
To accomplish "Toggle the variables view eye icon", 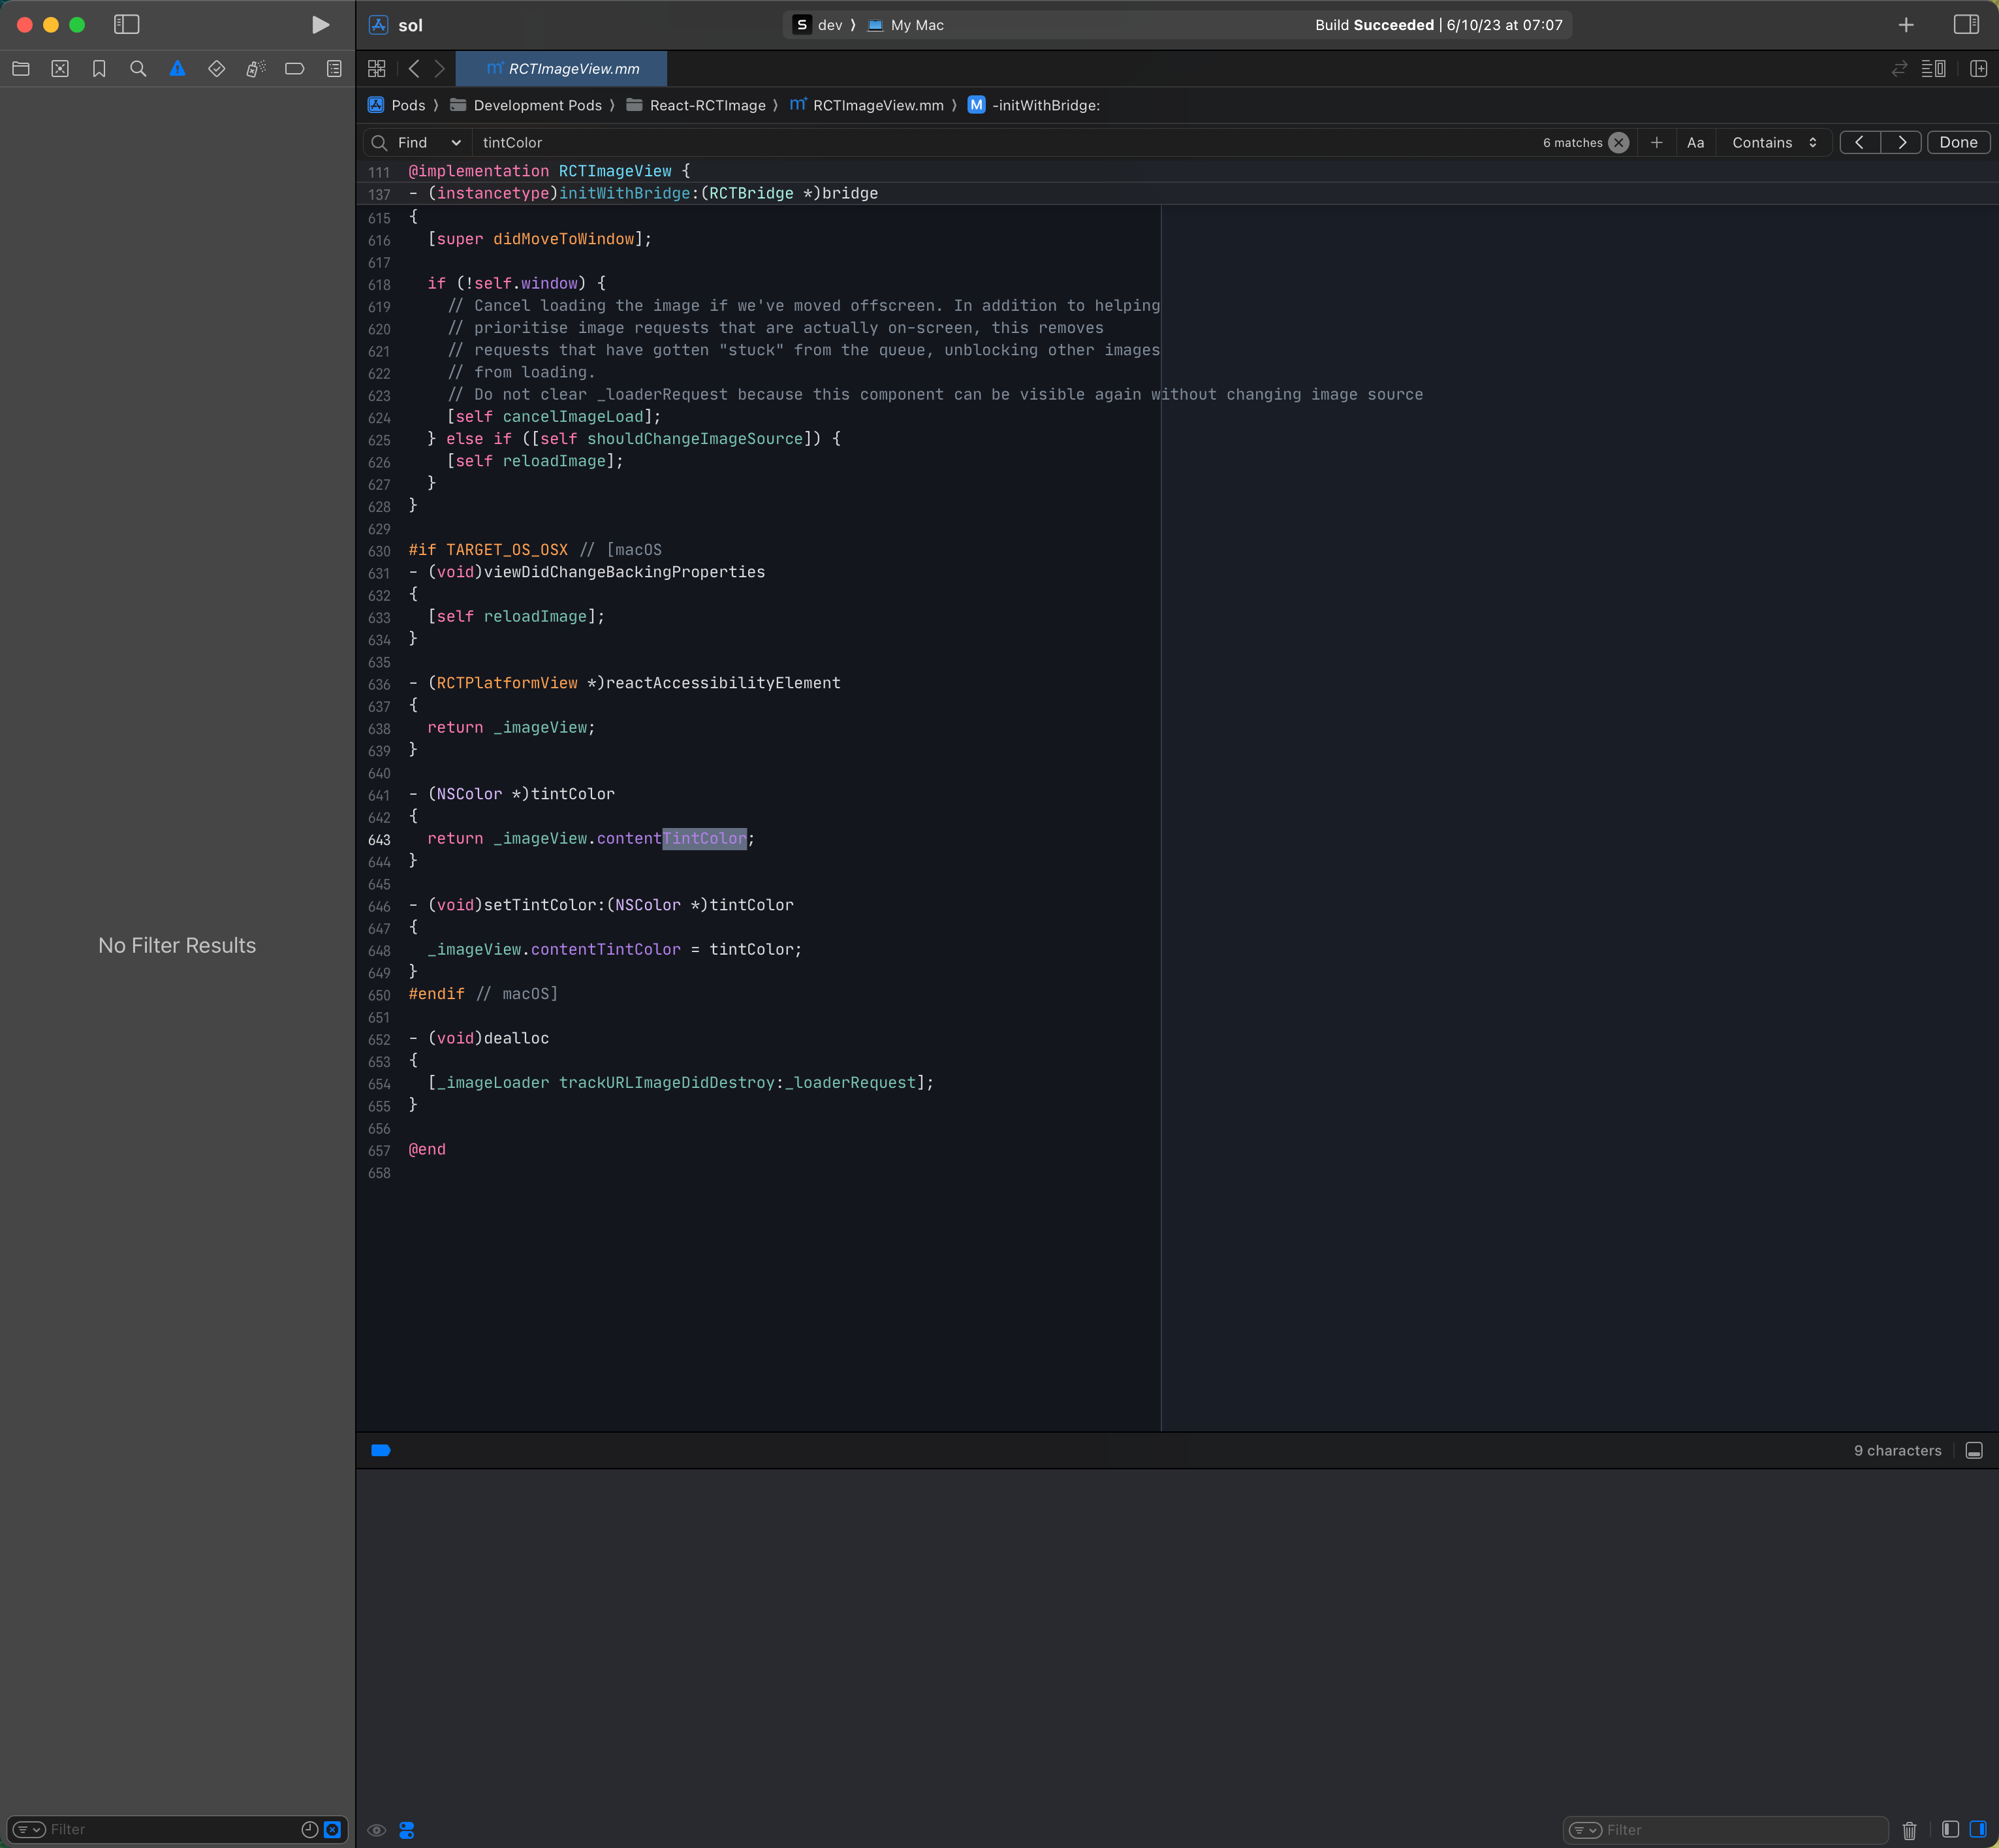I will (x=377, y=1830).
